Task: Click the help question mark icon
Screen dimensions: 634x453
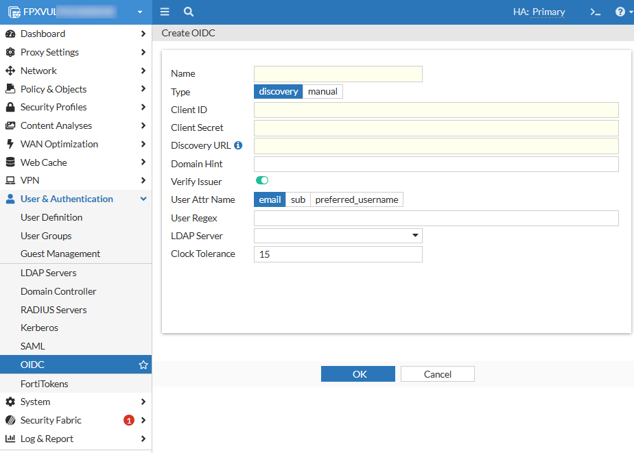Action: point(620,12)
